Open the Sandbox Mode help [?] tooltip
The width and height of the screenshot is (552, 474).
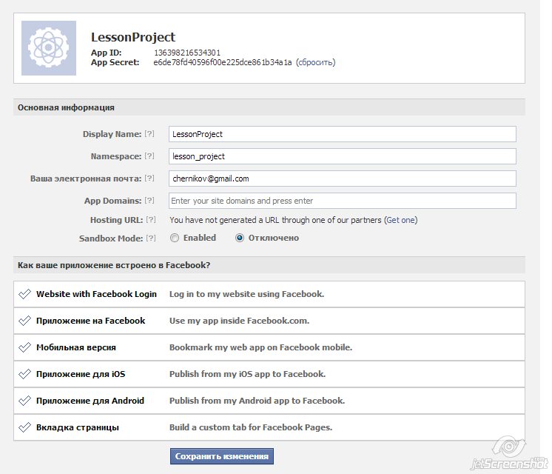[x=151, y=238]
